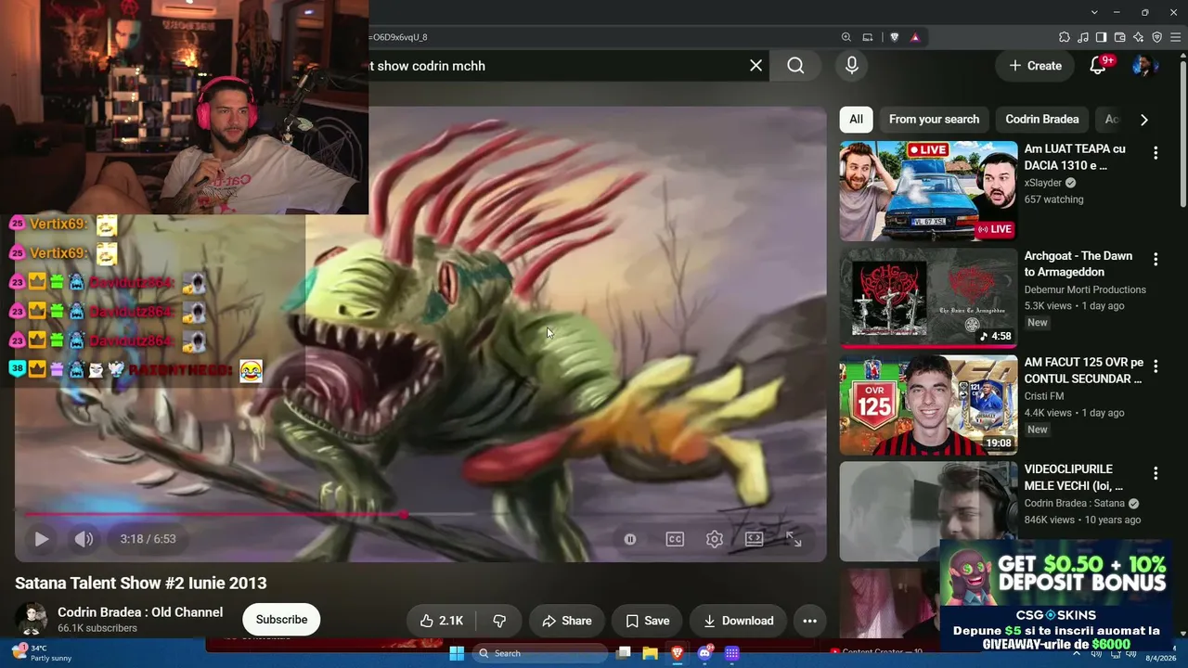
Task: Open YouTube notifications bell
Action: 1098,66
